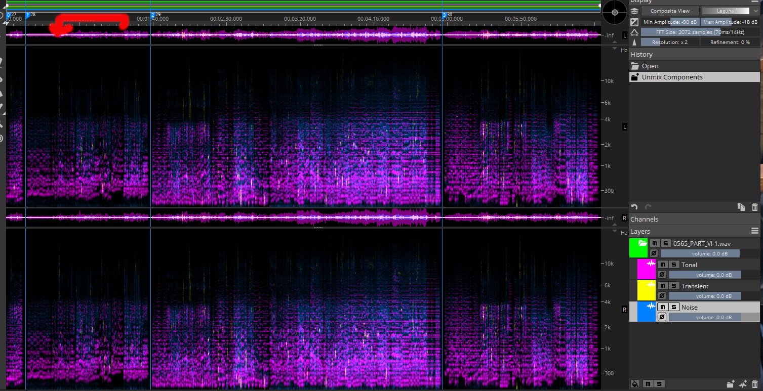Click the resolution peak icon in Display panel

pyautogui.click(x=634, y=42)
